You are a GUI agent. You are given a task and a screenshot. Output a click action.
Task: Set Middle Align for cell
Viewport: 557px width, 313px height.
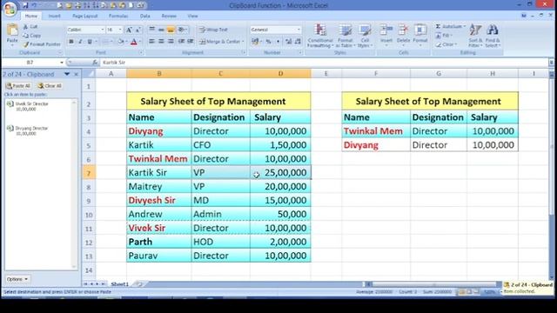pos(161,30)
